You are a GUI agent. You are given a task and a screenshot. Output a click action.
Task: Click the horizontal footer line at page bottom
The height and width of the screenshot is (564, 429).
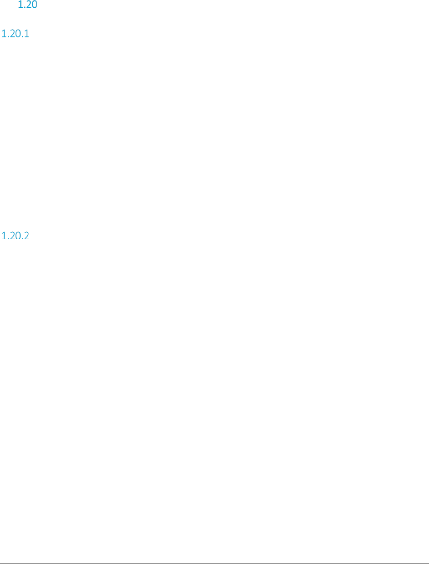pyautogui.click(x=214, y=563)
